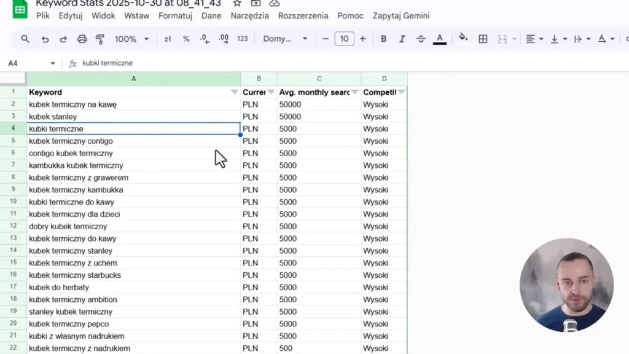Expand the name box A4 dropdown

click(53, 63)
